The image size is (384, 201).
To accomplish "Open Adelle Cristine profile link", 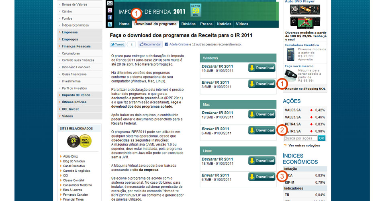I will click(179, 44).
